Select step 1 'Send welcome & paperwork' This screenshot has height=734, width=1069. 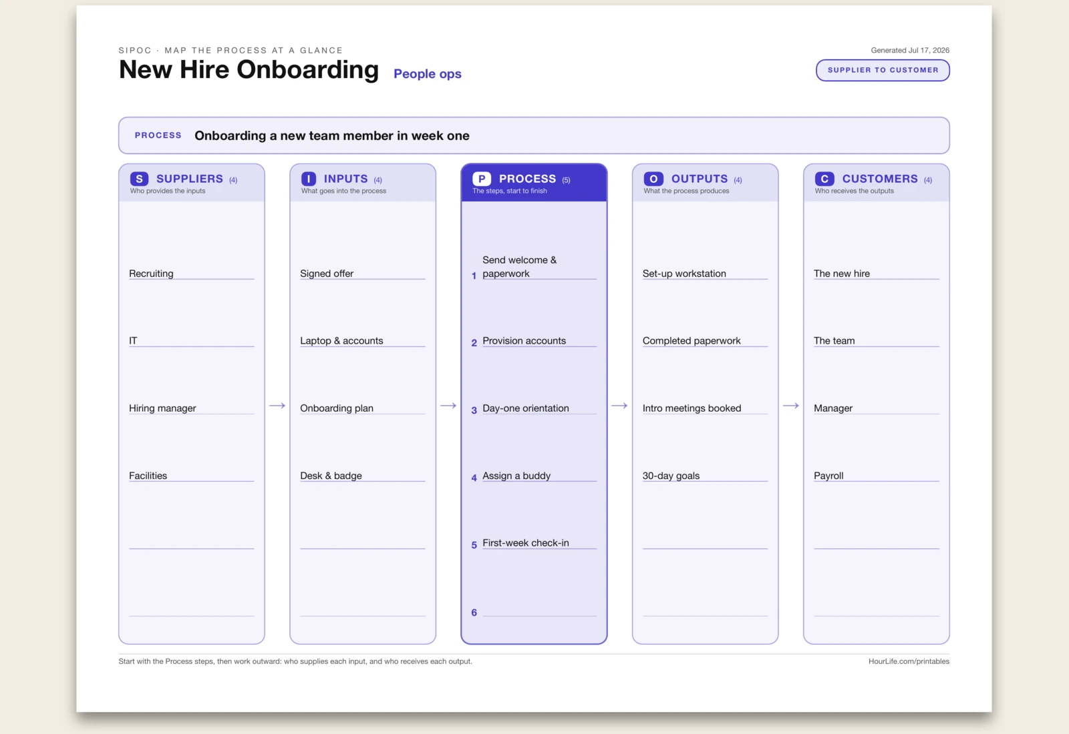[520, 267]
